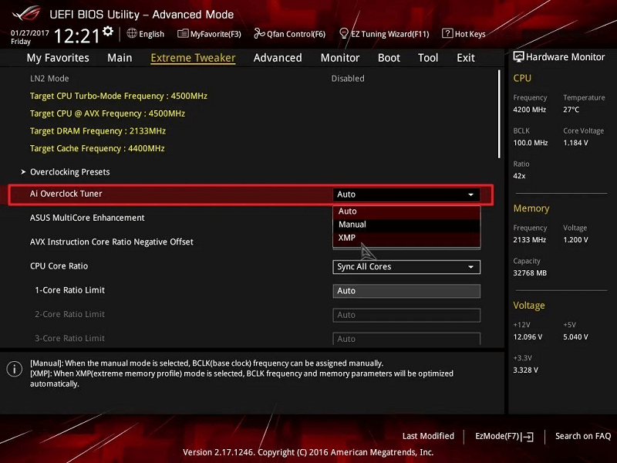This screenshot has width=617, height=463.
Task: Click the Hardware Monitor display icon
Action: point(518,57)
